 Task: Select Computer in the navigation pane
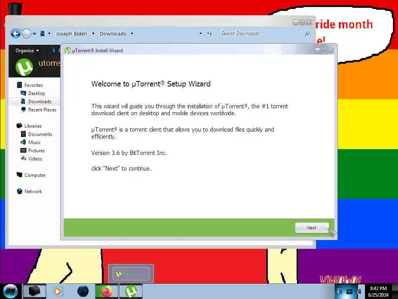(35, 175)
